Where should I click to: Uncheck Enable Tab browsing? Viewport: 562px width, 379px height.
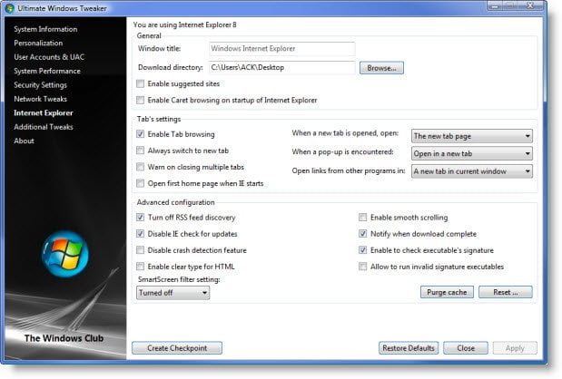point(140,134)
